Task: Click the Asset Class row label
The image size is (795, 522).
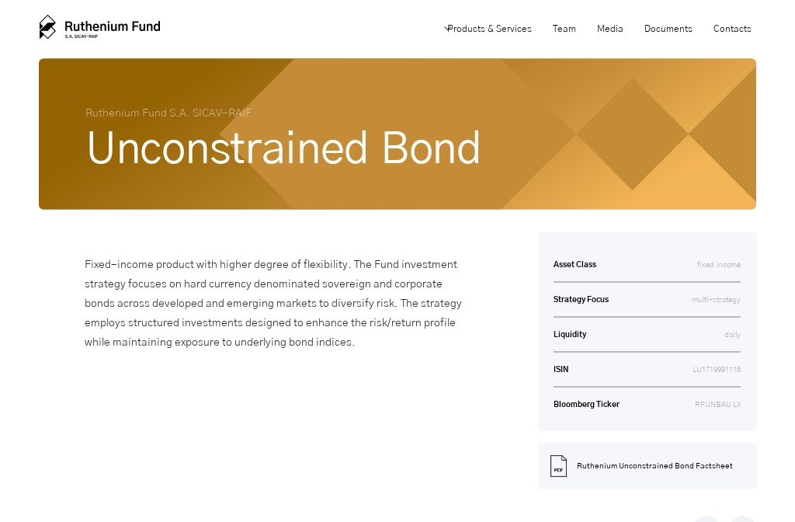Action: coord(575,264)
